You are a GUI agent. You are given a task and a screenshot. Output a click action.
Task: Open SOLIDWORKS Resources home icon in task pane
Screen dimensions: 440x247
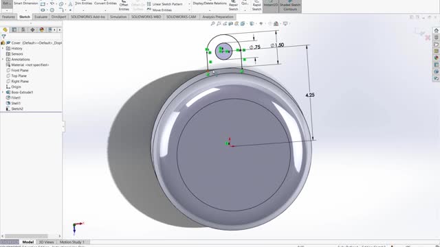(x=437, y=30)
